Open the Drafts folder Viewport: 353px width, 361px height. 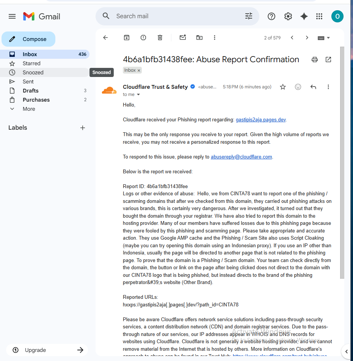pos(45,91)
